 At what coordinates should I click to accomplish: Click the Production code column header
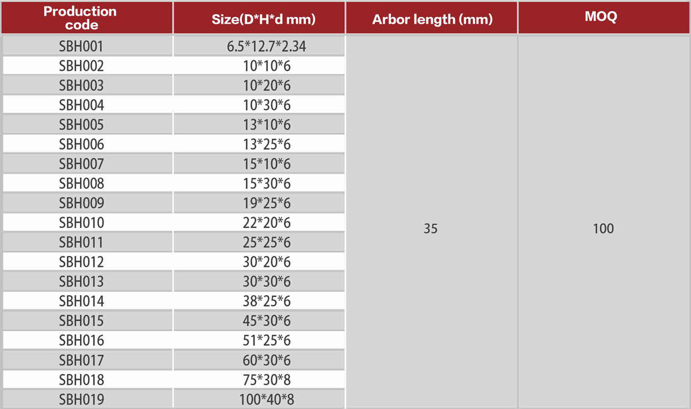point(79,18)
